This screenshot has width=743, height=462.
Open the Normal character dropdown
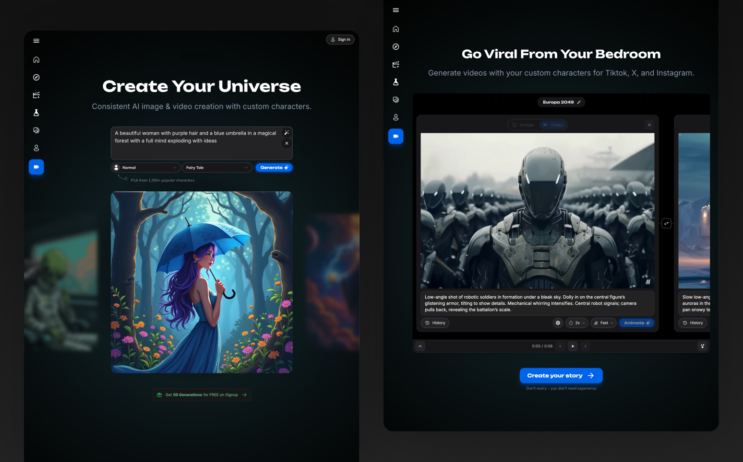click(x=145, y=167)
